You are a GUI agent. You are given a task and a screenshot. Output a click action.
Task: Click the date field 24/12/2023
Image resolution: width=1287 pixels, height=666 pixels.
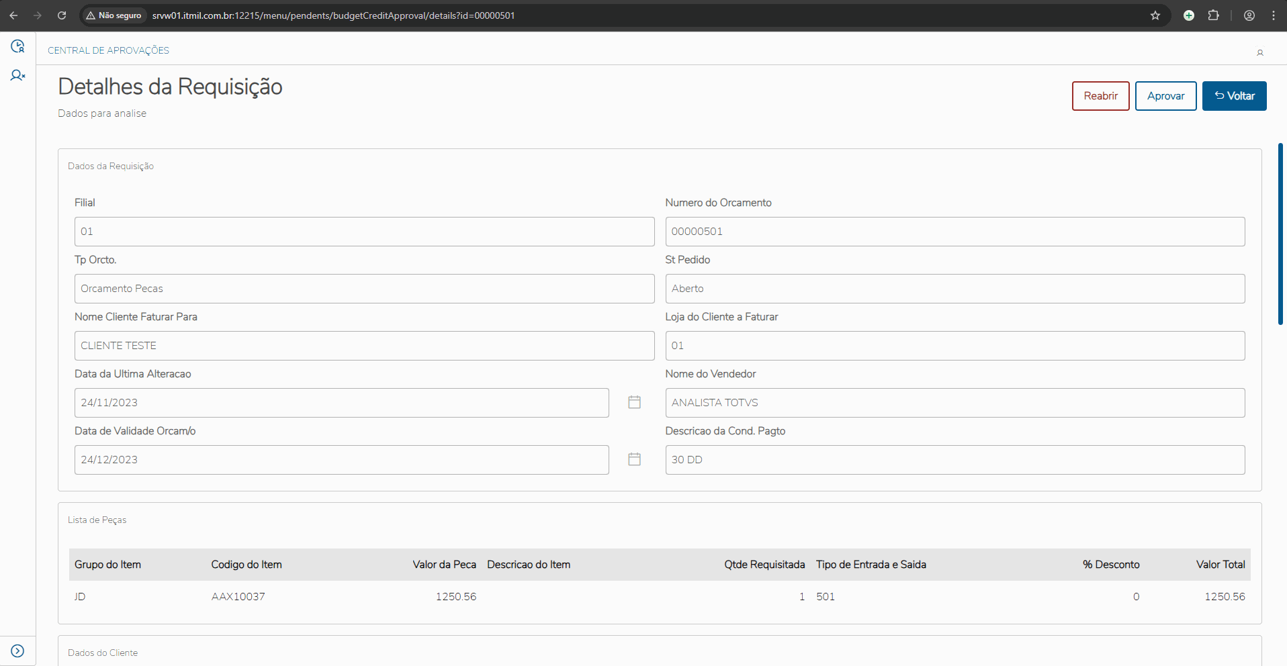[341, 460]
